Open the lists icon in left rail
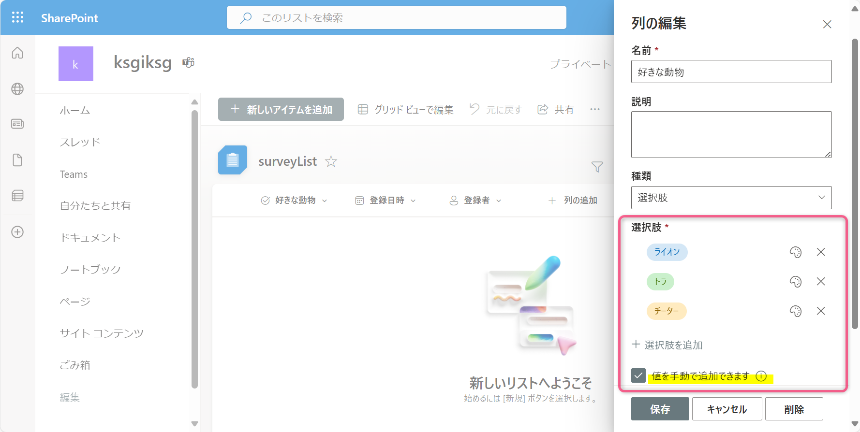This screenshot has height=432, width=860. [x=17, y=196]
